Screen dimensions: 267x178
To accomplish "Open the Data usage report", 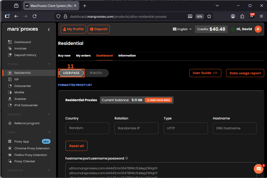I will [245, 73].
